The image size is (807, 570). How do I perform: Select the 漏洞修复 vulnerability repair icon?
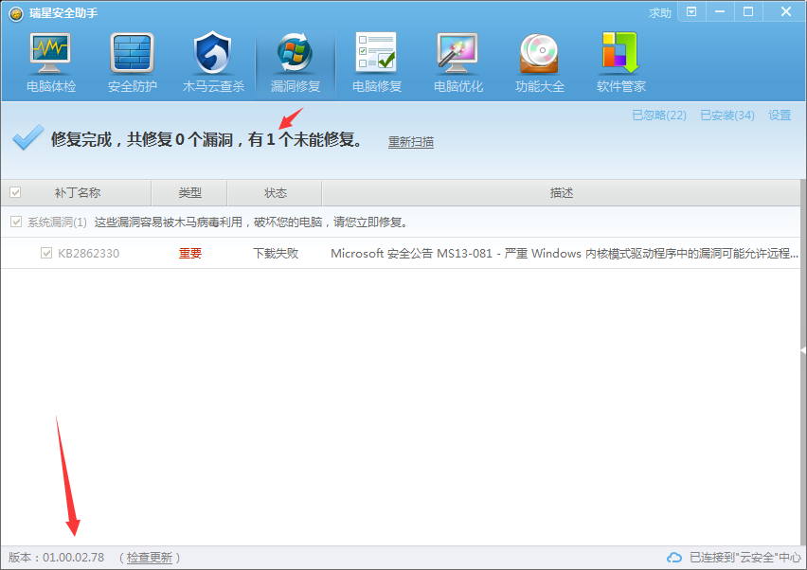pyautogui.click(x=295, y=53)
